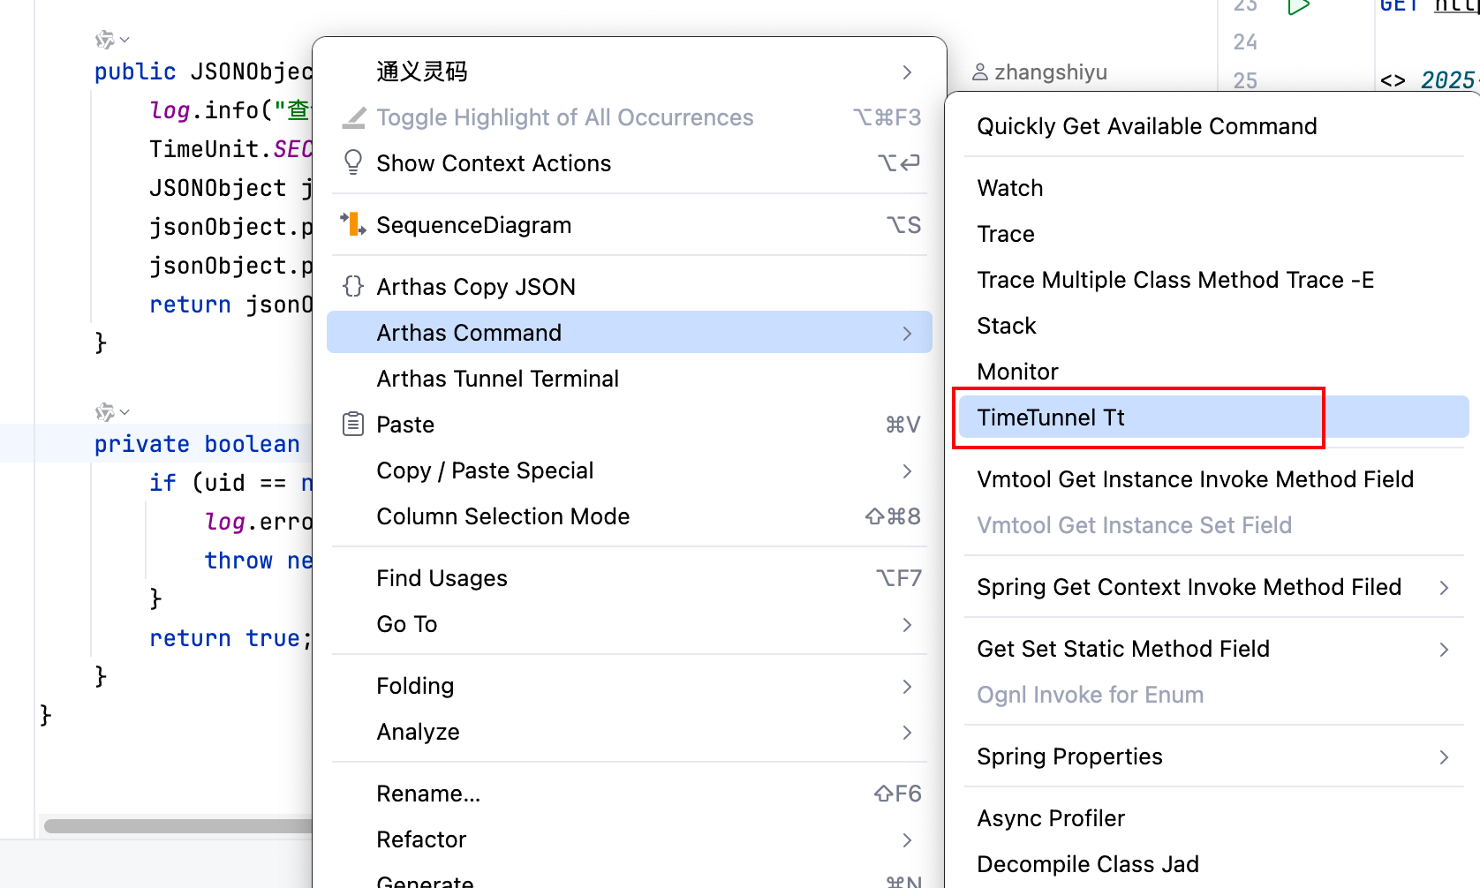The width and height of the screenshot is (1480, 888).
Task: Enable Column Selection Mode
Action: pyautogui.click(x=502, y=516)
